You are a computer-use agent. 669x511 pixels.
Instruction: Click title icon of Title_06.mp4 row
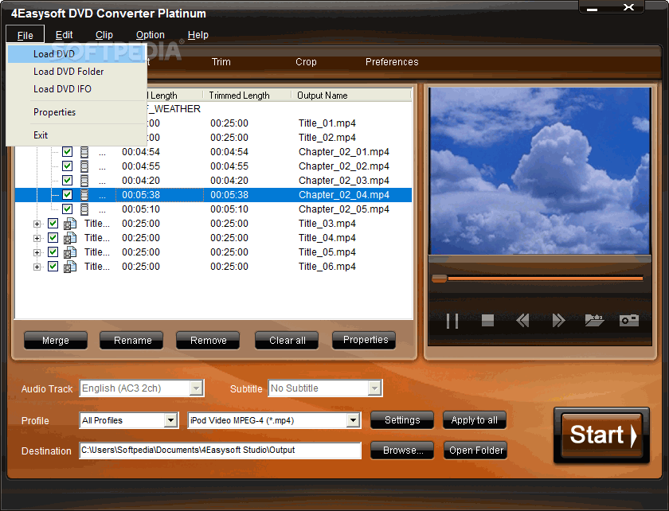70,267
